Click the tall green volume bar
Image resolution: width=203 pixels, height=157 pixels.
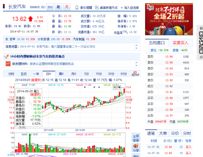pyautogui.click(x=30, y=143)
